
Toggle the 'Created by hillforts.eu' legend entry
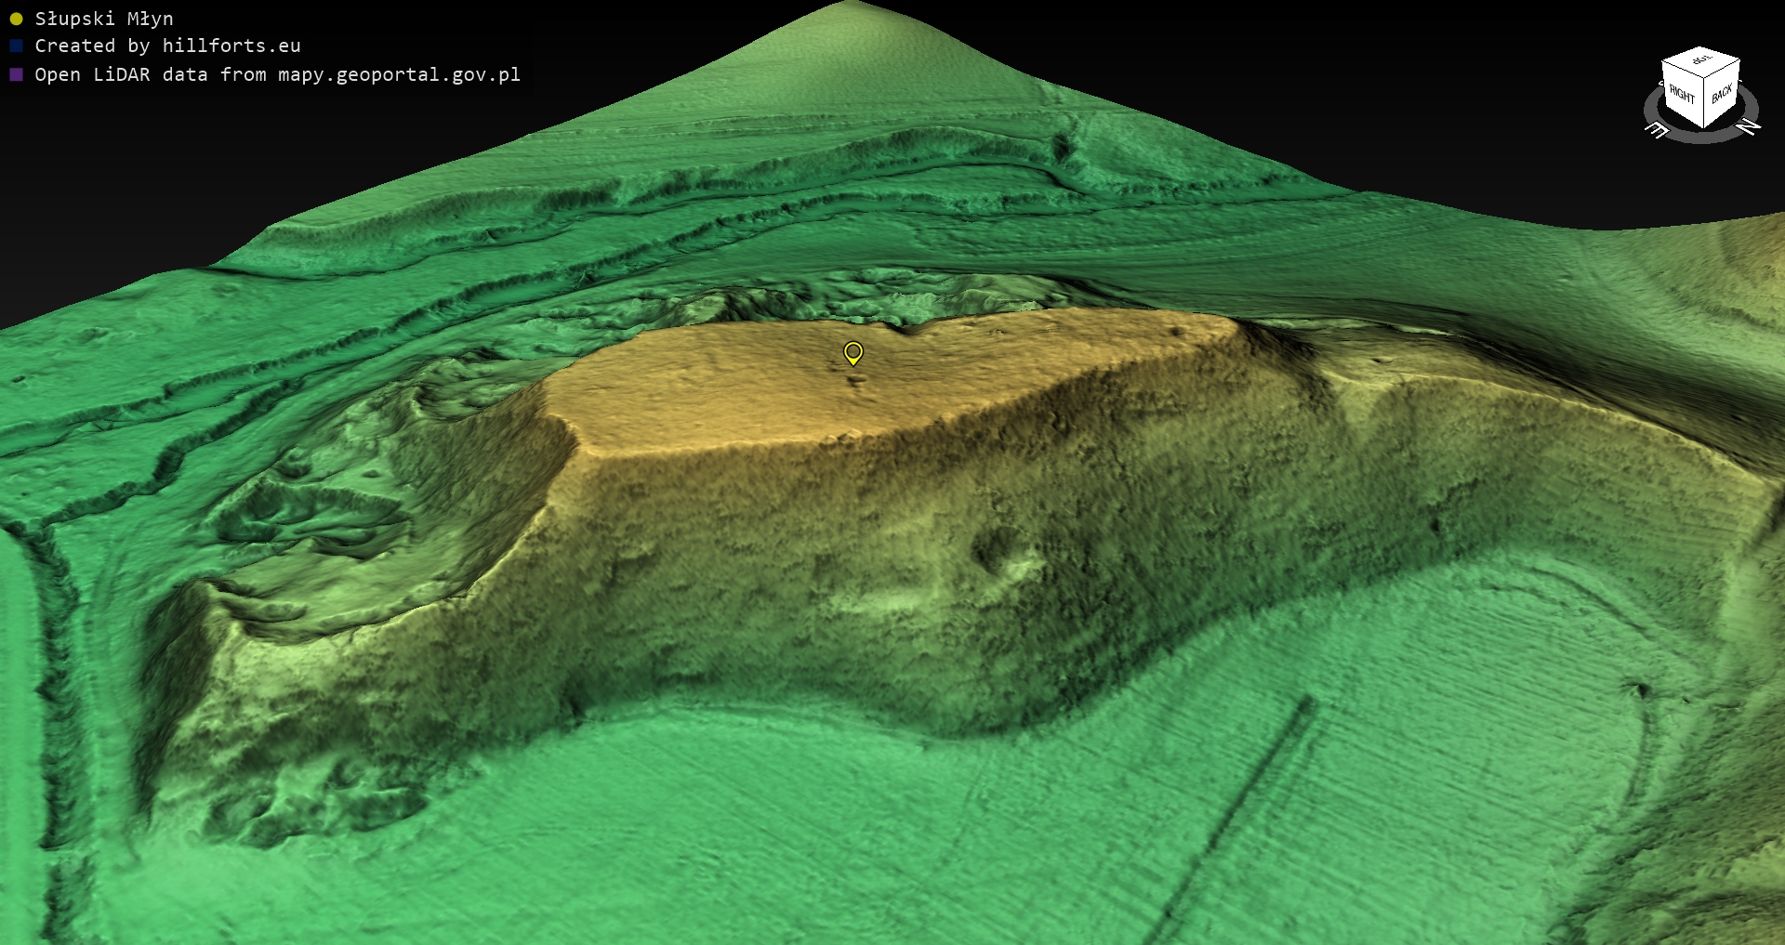tap(167, 46)
